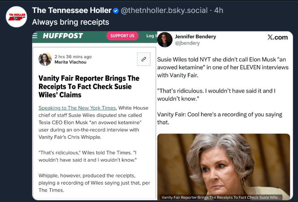298x202 pixels.
Task: Click the copy link chain icon
Action: 144,59
